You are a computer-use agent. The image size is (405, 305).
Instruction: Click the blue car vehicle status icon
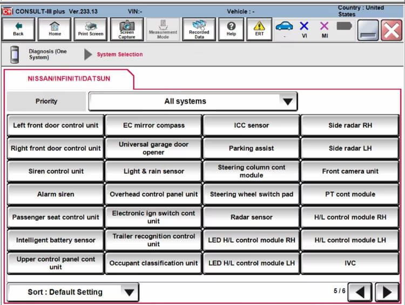click(284, 26)
